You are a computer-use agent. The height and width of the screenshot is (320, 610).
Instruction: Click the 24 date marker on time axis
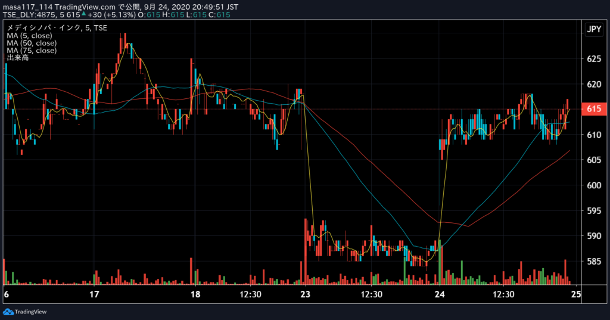tap(440, 294)
